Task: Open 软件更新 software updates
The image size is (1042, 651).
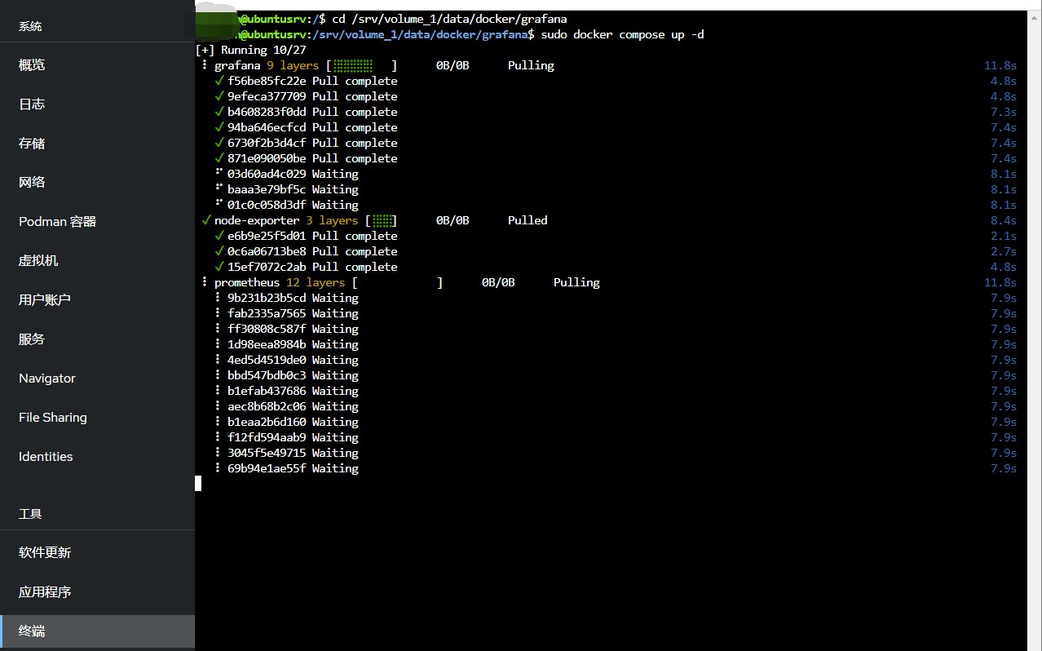Action: pyautogui.click(x=45, y=553)
